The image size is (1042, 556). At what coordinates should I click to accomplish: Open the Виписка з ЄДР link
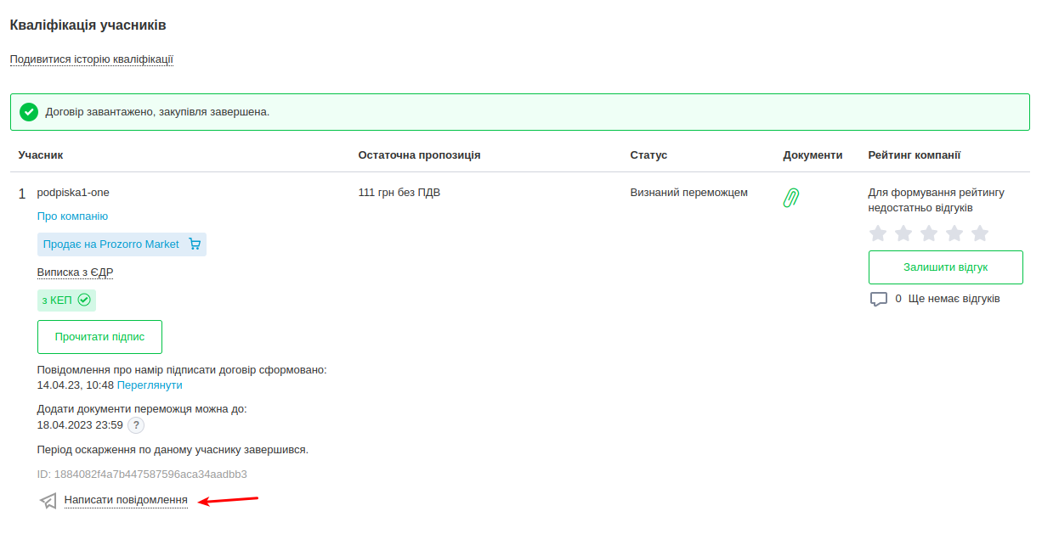(75, 272)
